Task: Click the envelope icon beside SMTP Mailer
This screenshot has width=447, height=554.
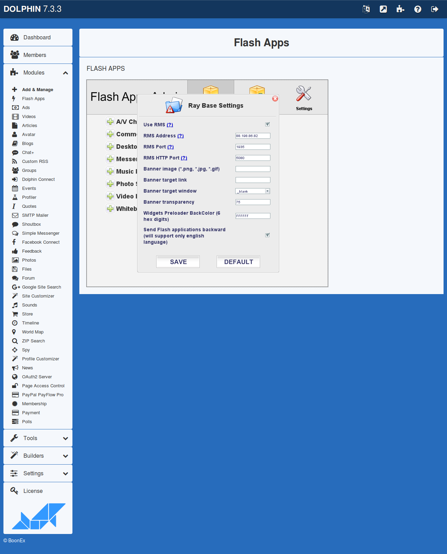Action: (15, 215)
